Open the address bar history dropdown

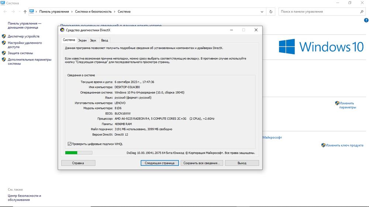(x=262, y=11)
